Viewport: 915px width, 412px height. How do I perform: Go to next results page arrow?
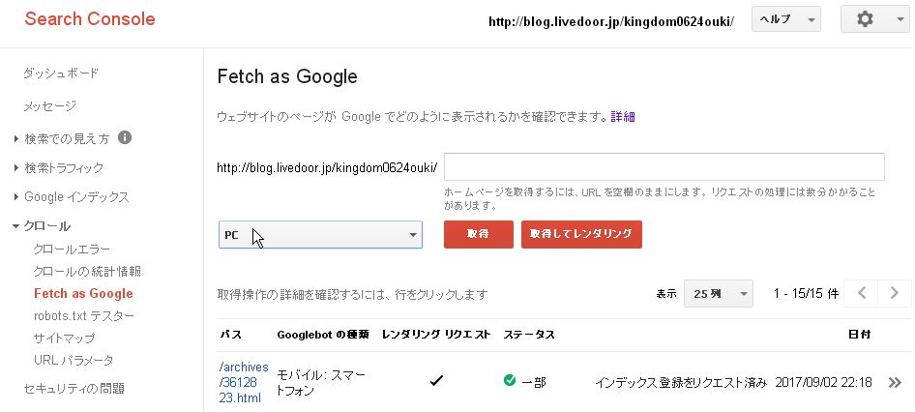(895, 293)
